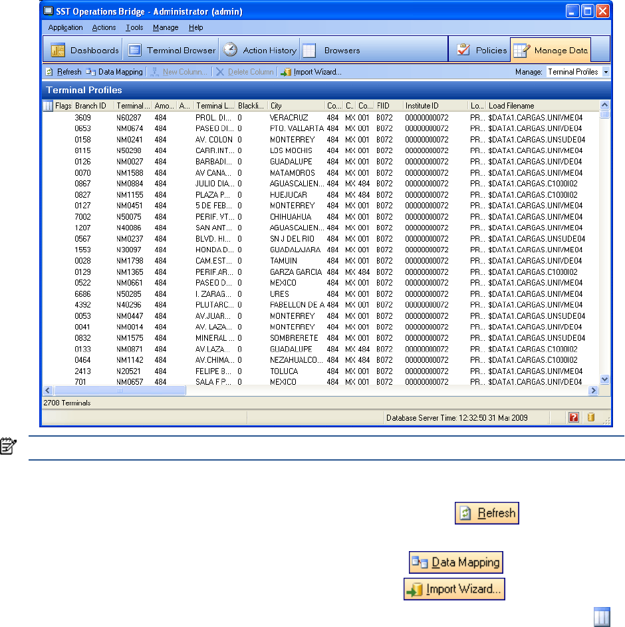The image size is (625, 627).
Task: Click the Refresh toolbar button
Action: [63, 72]
